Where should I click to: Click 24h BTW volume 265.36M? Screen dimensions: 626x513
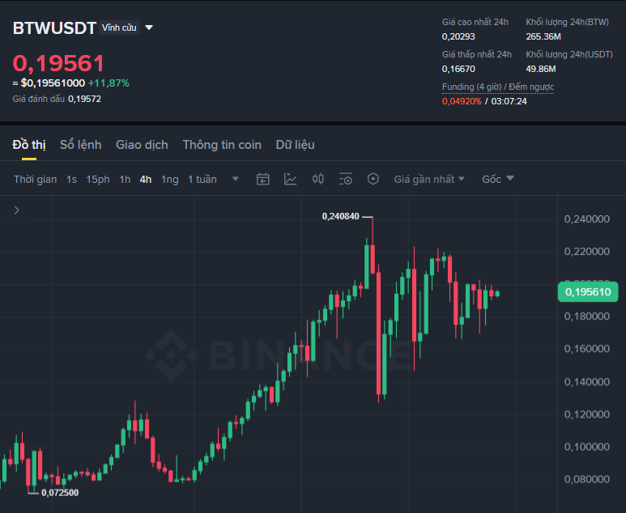543,36
